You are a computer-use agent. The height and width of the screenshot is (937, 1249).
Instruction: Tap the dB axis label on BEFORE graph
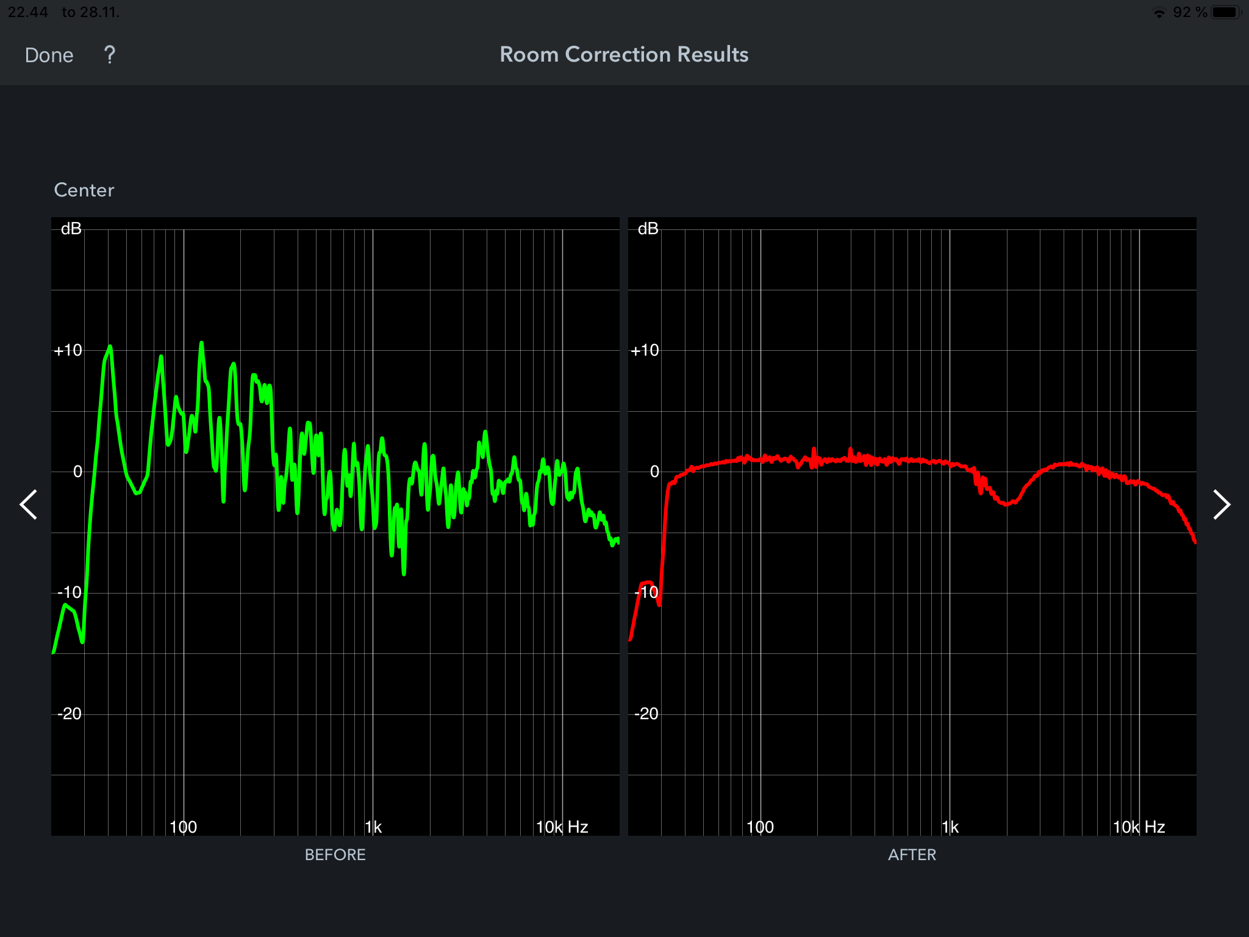click(71, 229)
